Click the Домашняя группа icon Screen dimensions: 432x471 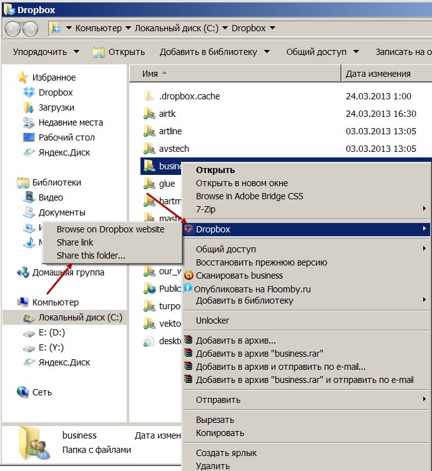point(23,272)
